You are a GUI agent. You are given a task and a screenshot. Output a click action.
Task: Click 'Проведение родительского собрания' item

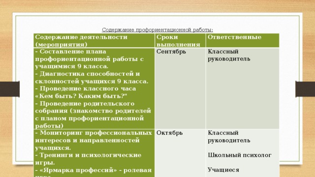point(93,115)
